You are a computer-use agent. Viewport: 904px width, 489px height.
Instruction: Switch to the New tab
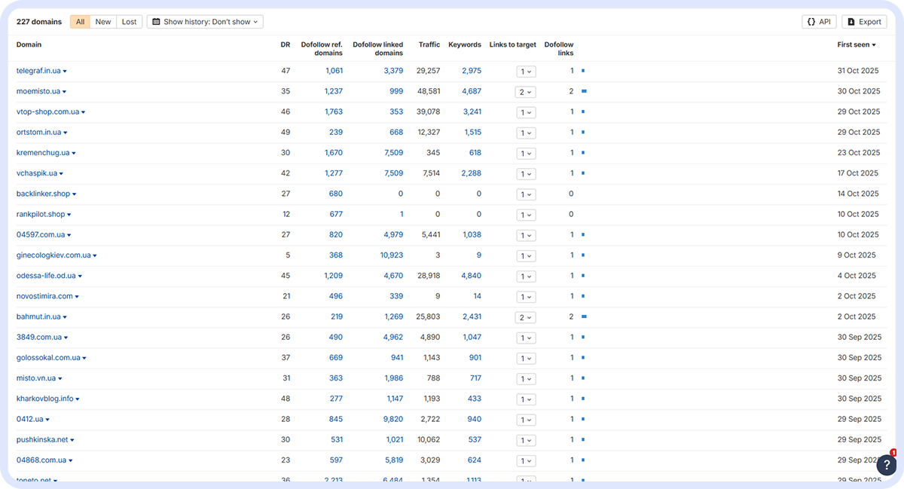[x=103, y=21]
